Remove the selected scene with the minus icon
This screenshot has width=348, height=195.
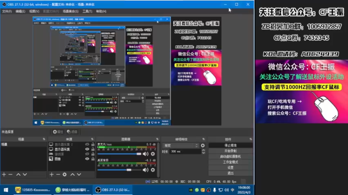pos(10,175)
